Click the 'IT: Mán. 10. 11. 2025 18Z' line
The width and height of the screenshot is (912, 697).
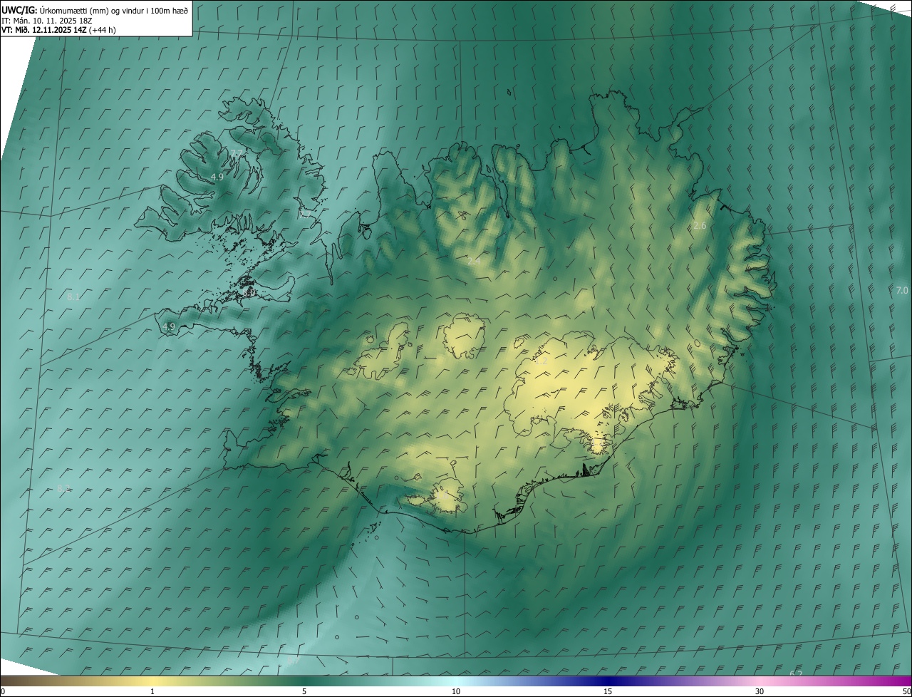[x=46, y=21]
